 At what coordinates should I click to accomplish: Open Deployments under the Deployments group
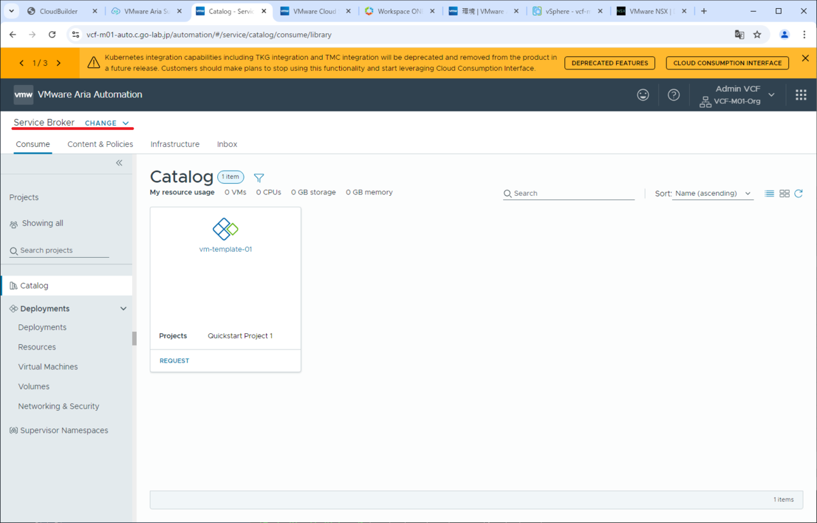(42, 327)
